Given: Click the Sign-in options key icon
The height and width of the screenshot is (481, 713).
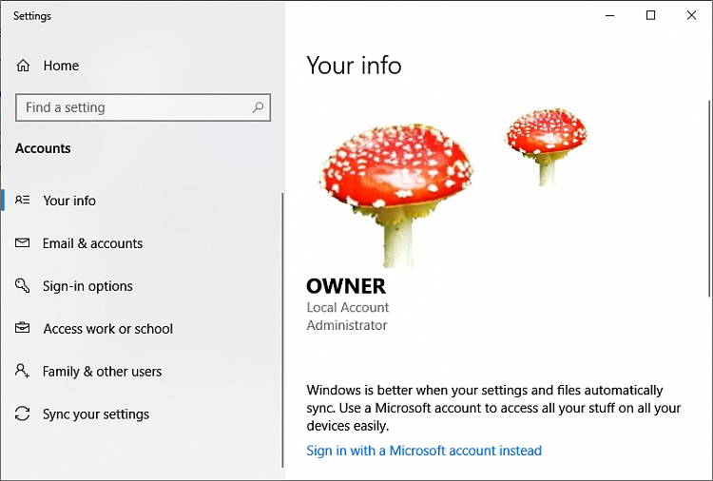Looking at the screenshot, I should click(22, 285).
